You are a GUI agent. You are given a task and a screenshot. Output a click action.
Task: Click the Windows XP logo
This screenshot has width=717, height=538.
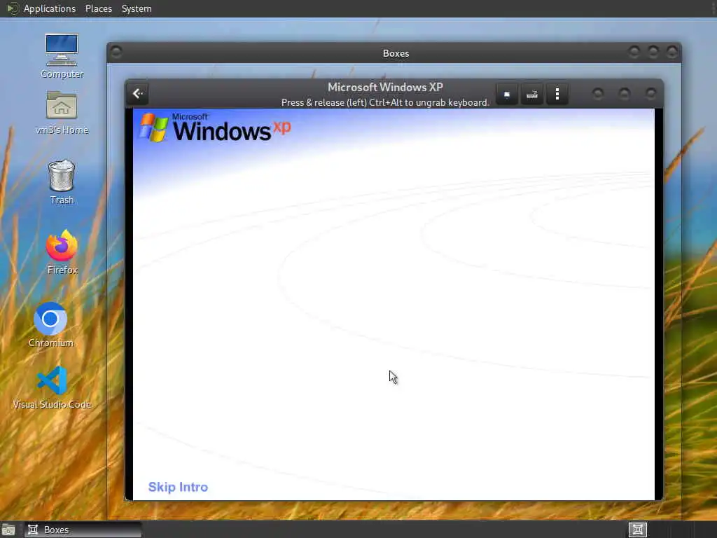pos(215,127)
